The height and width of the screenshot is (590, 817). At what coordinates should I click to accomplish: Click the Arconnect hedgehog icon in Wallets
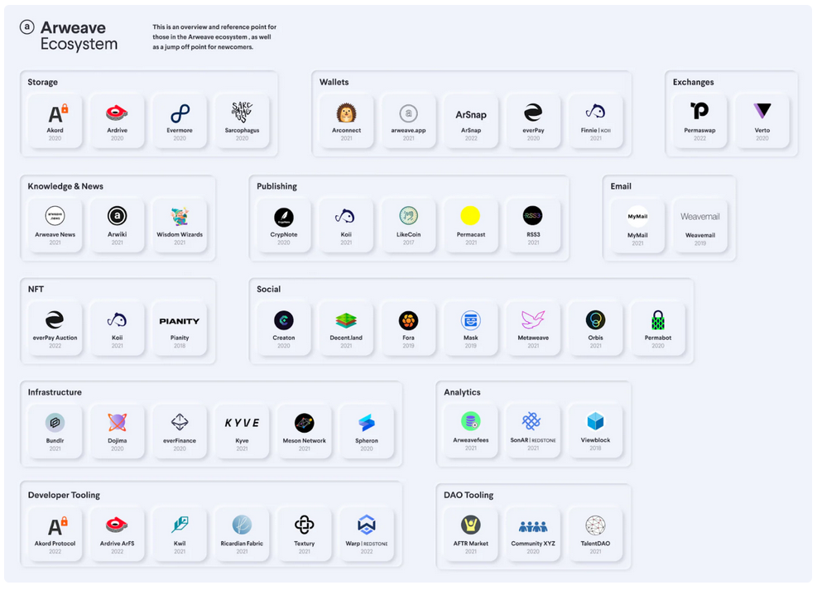tap(346, 113)
